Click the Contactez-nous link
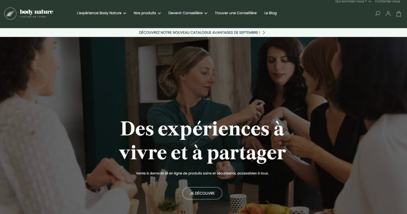The image size is (407, 214). tap(388, 1)
